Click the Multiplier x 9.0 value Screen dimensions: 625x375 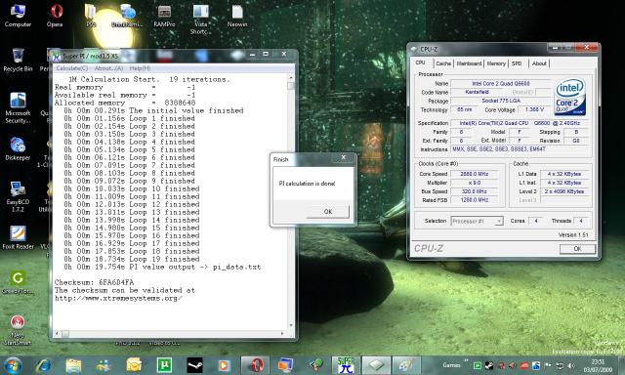(475, 183)
